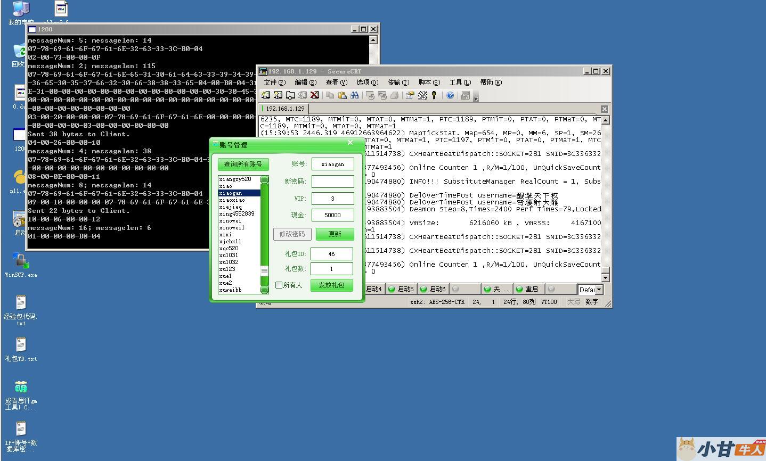Open the Default button bar dropdown
The width and height of the screenshot is (766, 461).
599,290
